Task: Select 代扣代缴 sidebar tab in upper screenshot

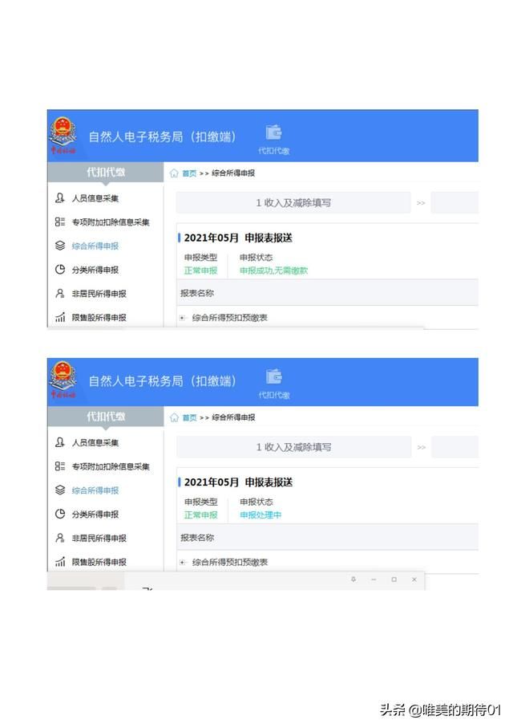Action: (x=106, y=173)
